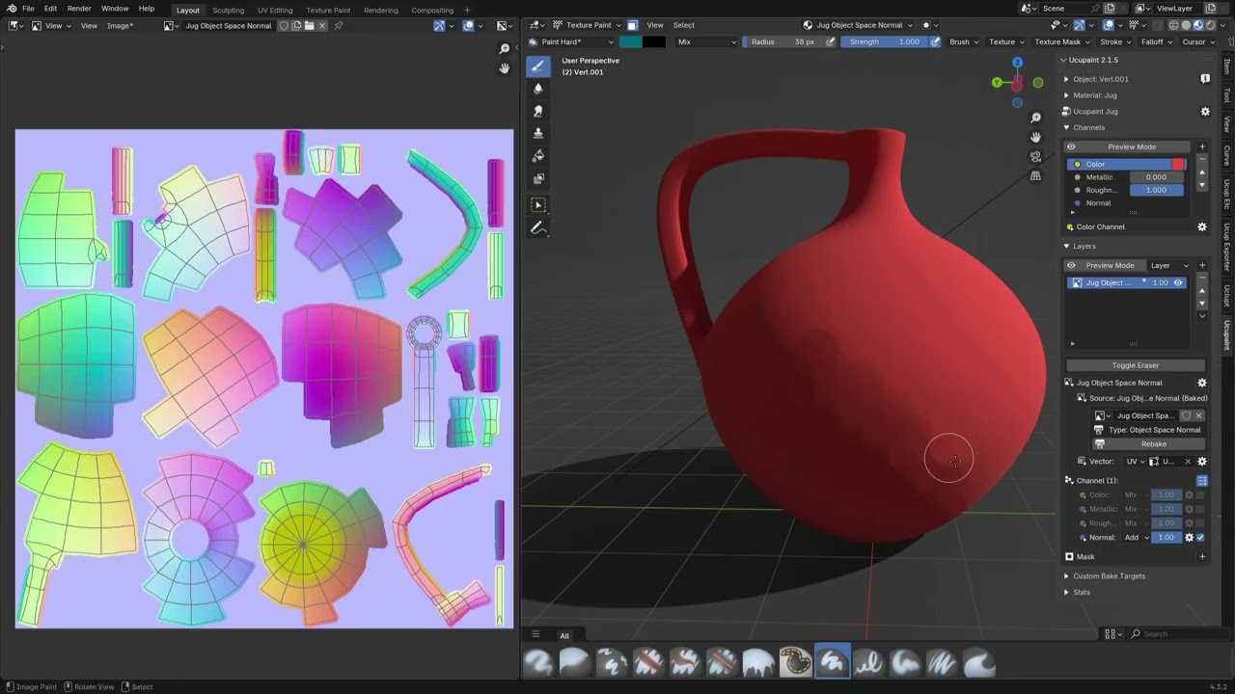Open Jug Object Space Normal layer settings gear
The width and height of the screenshot is (1235, 694).
tap(1202, 383)
